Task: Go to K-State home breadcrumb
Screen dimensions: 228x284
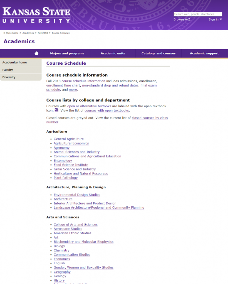Action: click(11, 33)
